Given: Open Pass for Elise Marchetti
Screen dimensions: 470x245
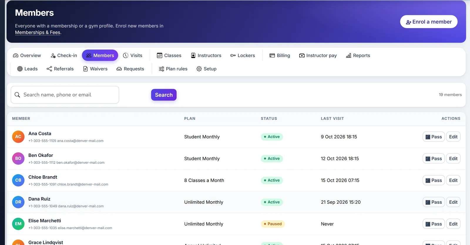Looking at the screenshot, I should click(434, 224).
